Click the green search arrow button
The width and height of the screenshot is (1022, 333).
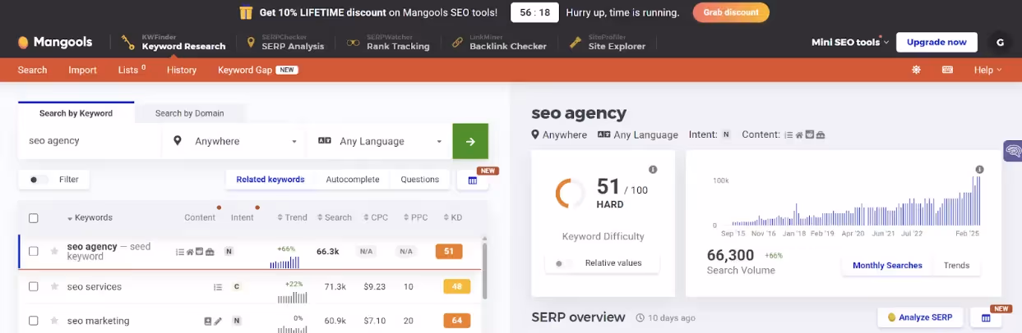(x=470, y=141)
